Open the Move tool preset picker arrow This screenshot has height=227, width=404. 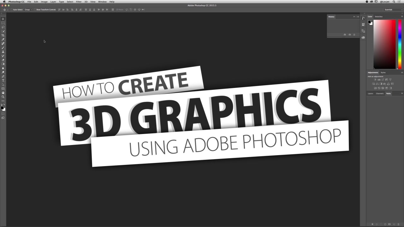coord(8,10)
